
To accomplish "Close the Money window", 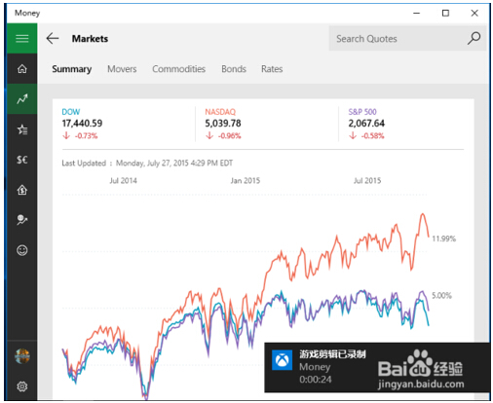I will [x=474, y=13].
